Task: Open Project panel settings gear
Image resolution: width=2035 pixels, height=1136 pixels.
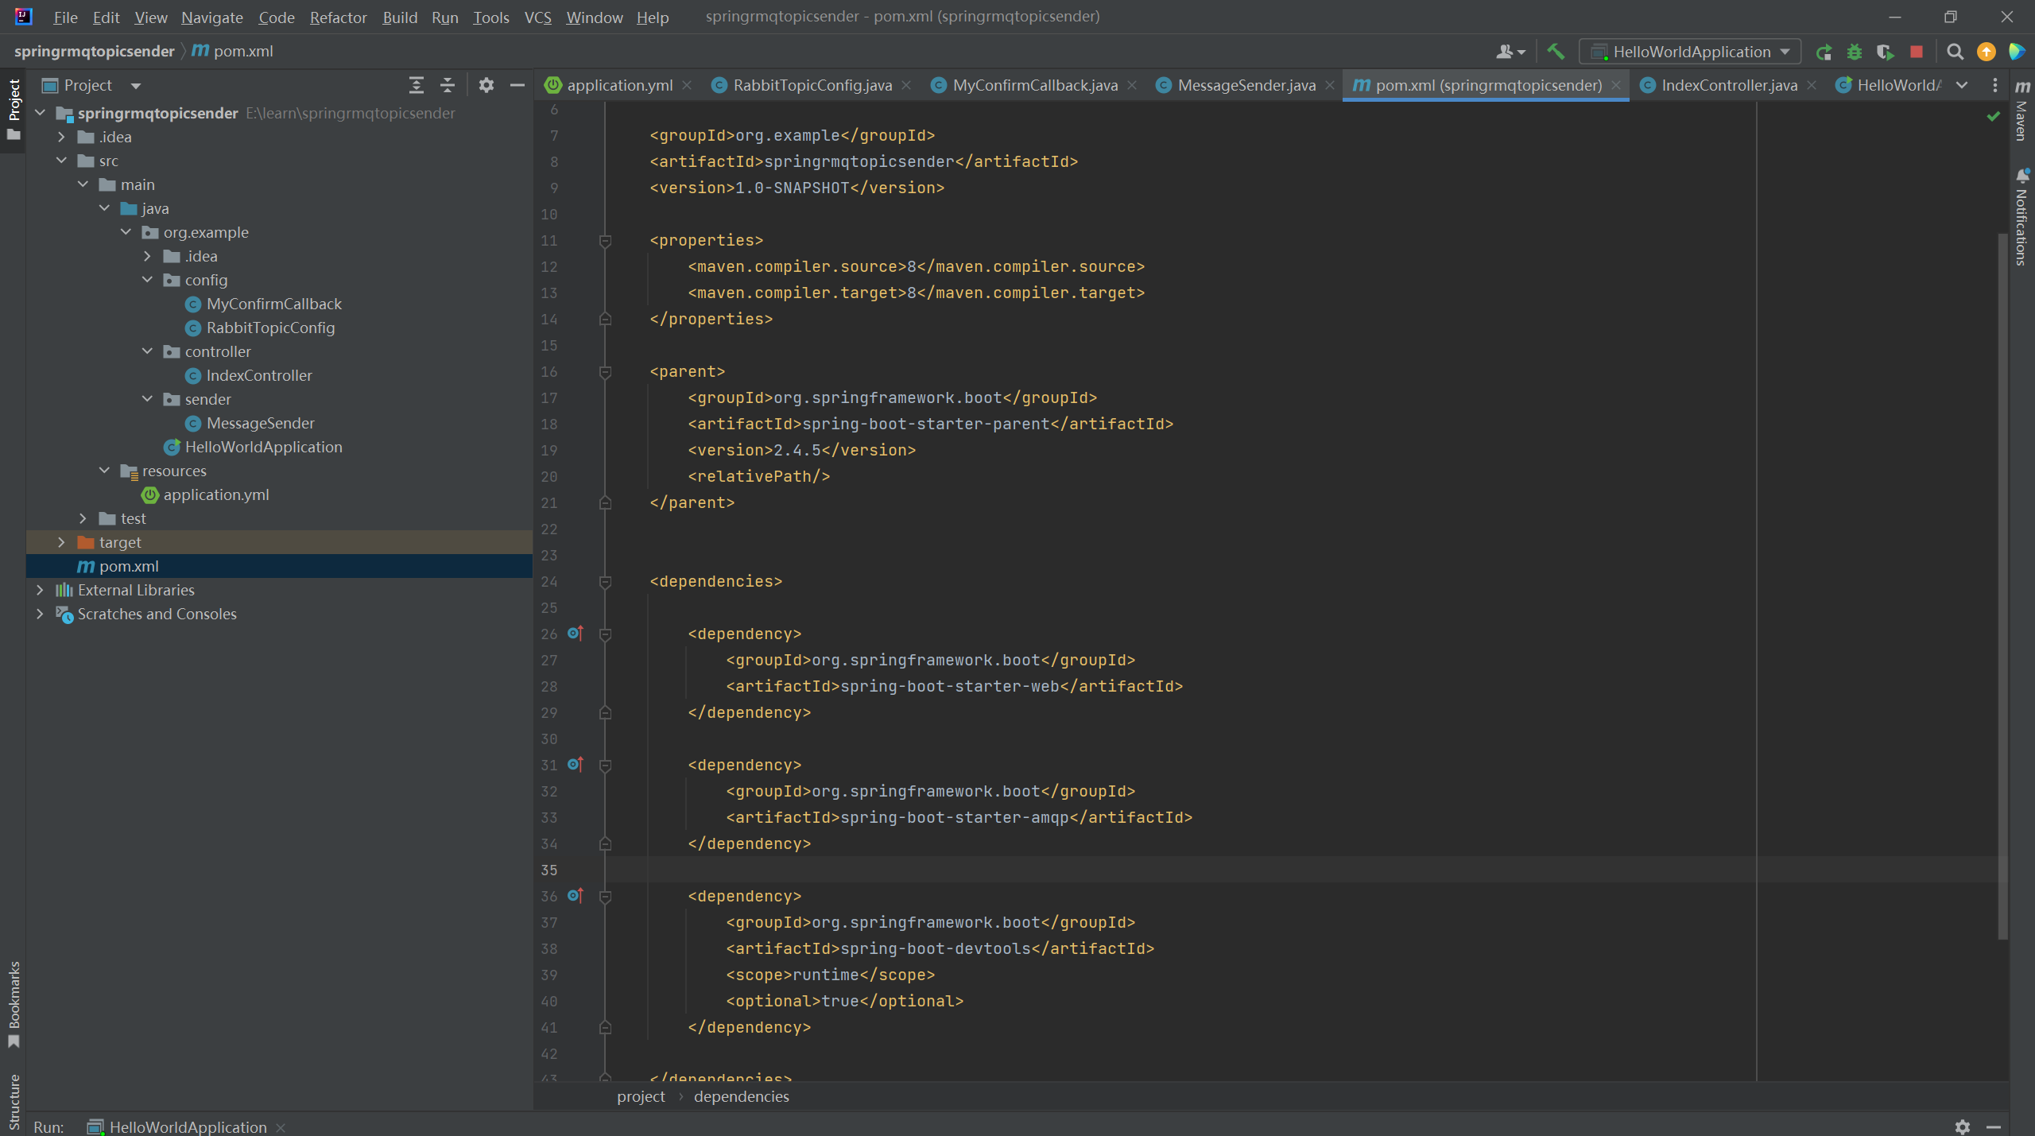Action: pyautogui.click(x=486, y=85)
